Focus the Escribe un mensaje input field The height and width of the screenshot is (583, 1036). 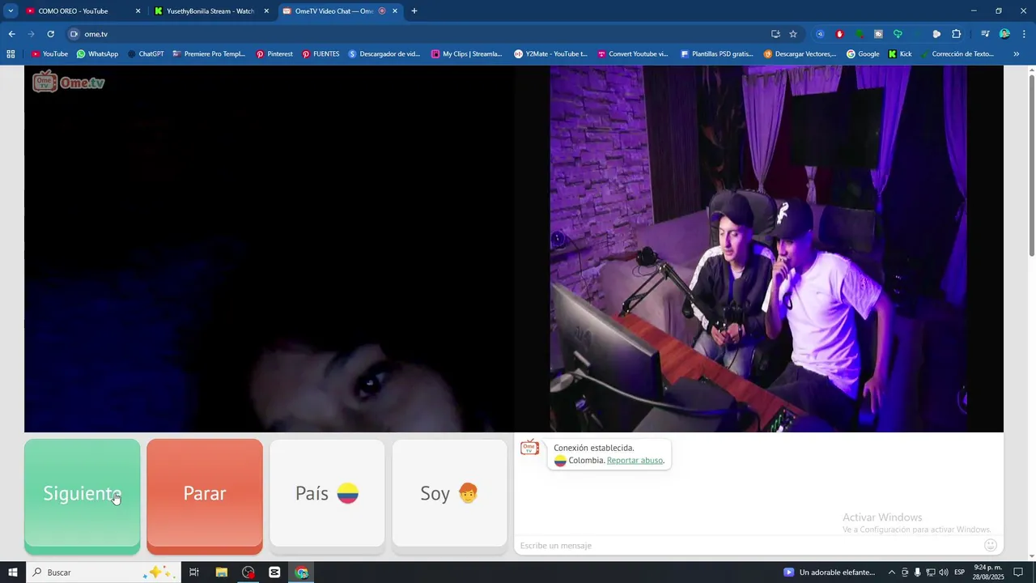pyautogui.click(x=749, y=545)
